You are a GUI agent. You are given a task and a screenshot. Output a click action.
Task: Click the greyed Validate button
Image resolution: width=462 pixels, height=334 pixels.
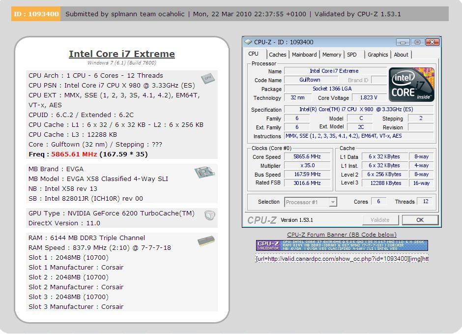coord(380,220)
